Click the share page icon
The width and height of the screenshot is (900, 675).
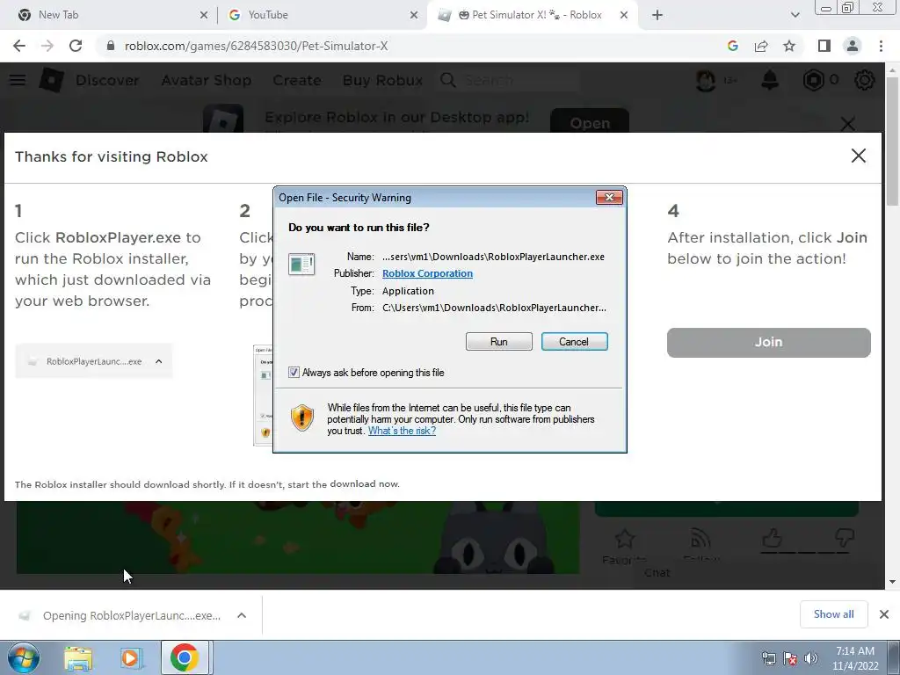coord(761,46)
